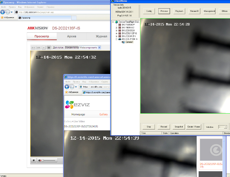Click the Config button in ClientDemo
Screen dimensions: 230x177
(149, 11)
